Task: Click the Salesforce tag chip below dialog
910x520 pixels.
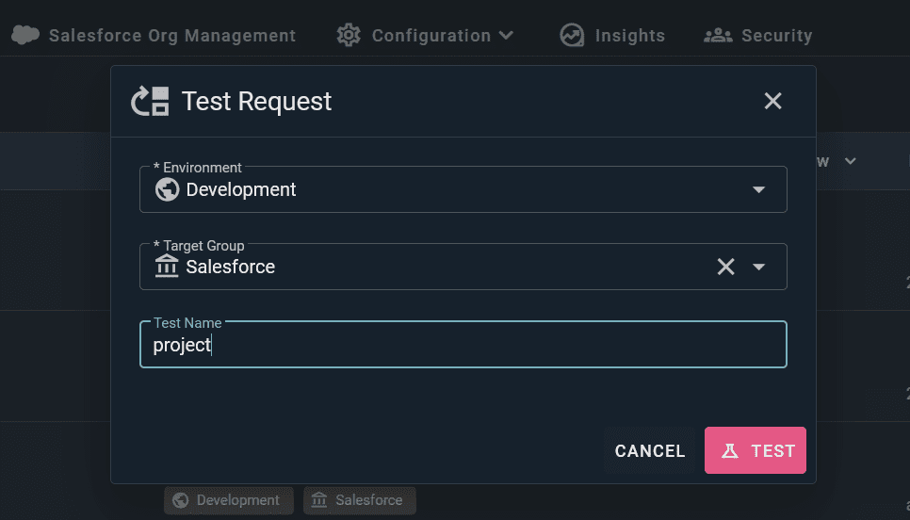Action: (x=359, y=500)
